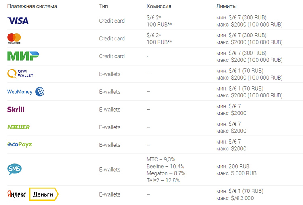Choose the Neteller logo
Screen dimensions: 303x205
coord(19,127)
